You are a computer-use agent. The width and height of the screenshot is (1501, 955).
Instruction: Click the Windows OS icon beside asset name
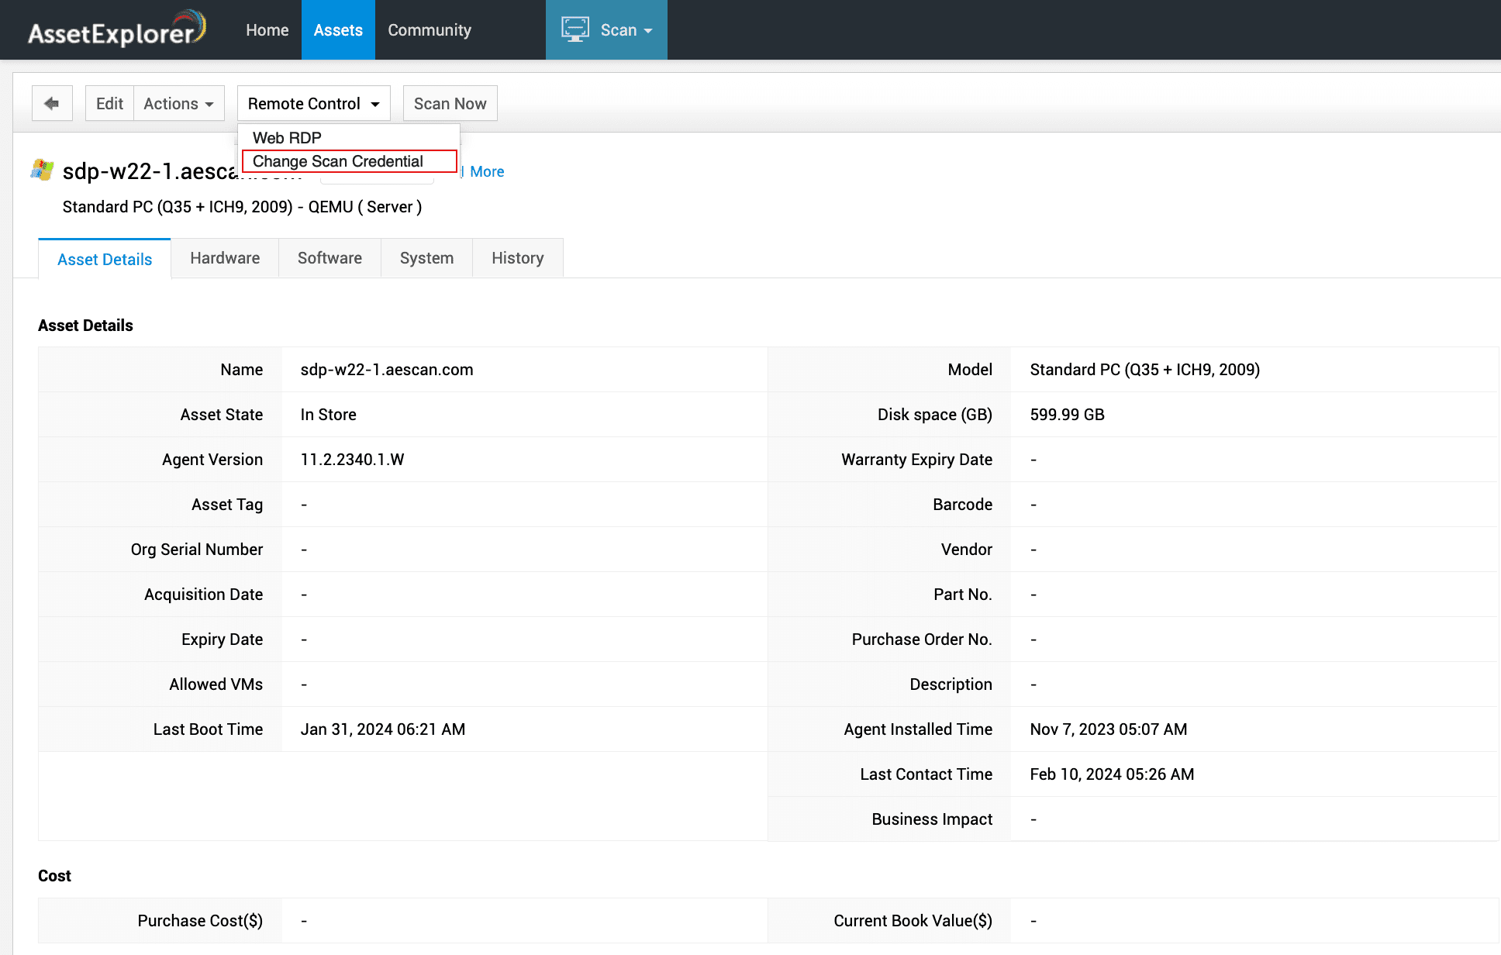43,170
